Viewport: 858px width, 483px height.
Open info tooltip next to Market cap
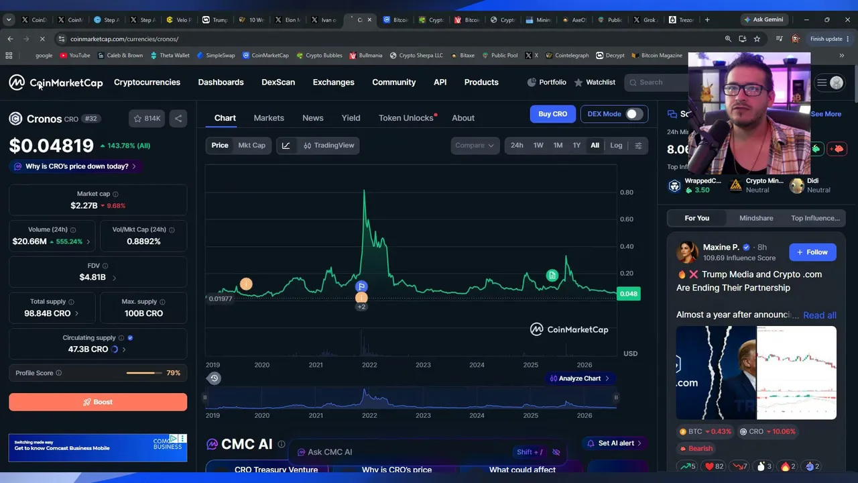pos(115,194)
